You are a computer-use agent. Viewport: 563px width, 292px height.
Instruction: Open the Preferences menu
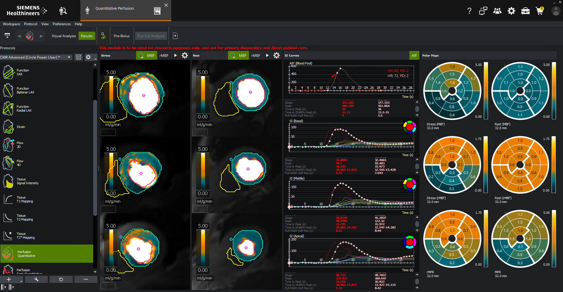click(62, 24)
